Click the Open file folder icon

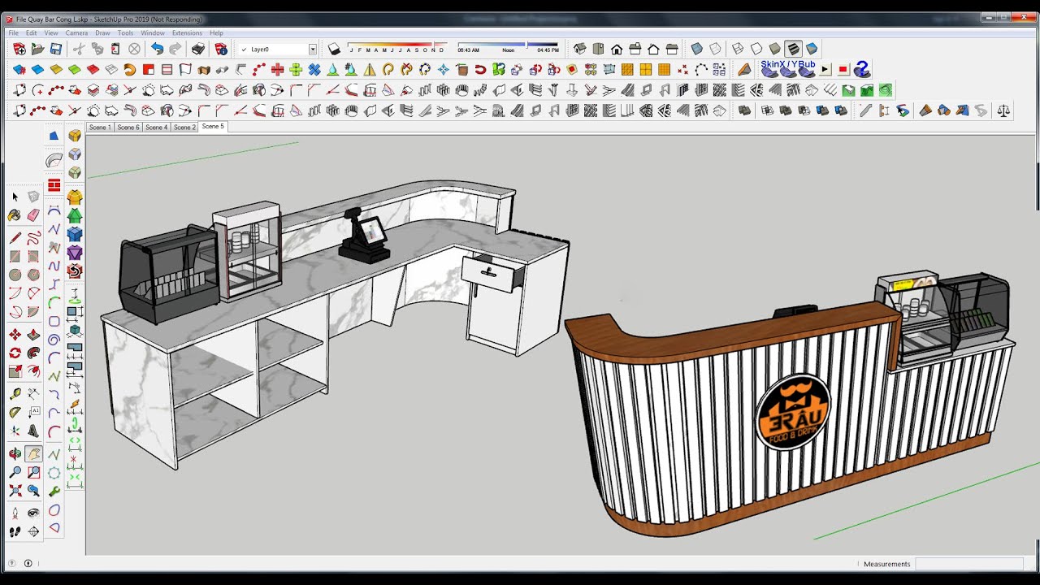point(38,50)
